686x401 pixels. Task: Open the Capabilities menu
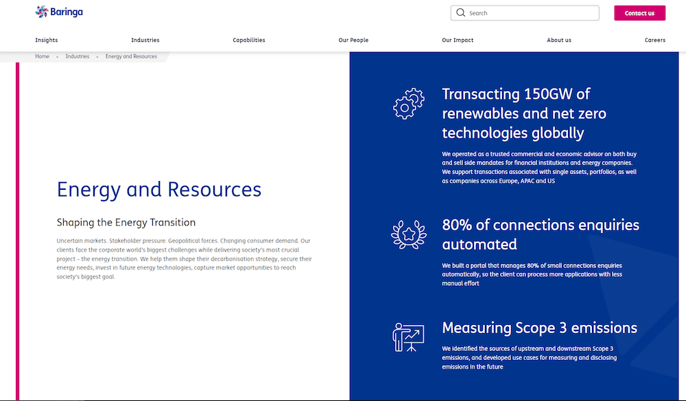click(249, 40)
